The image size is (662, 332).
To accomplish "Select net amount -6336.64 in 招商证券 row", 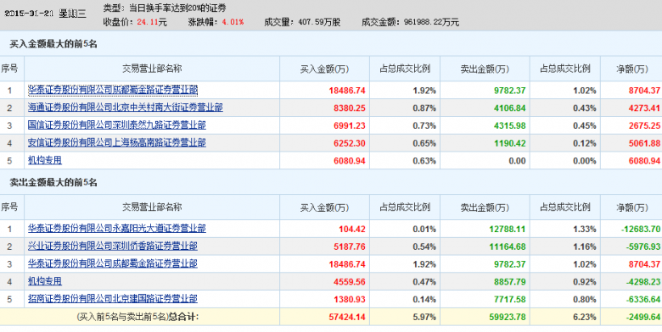I will click(642, 300).
